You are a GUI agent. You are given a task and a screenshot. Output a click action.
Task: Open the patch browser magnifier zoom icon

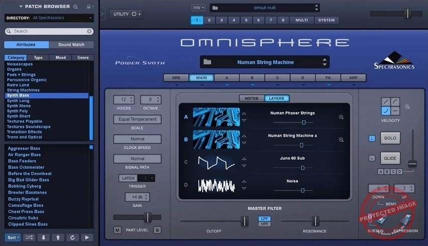[76, 7]
